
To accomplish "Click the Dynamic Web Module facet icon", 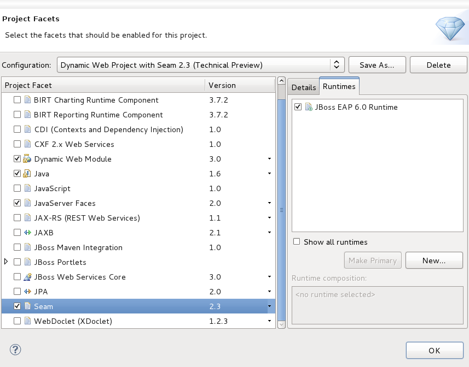I will pos(27,159).
